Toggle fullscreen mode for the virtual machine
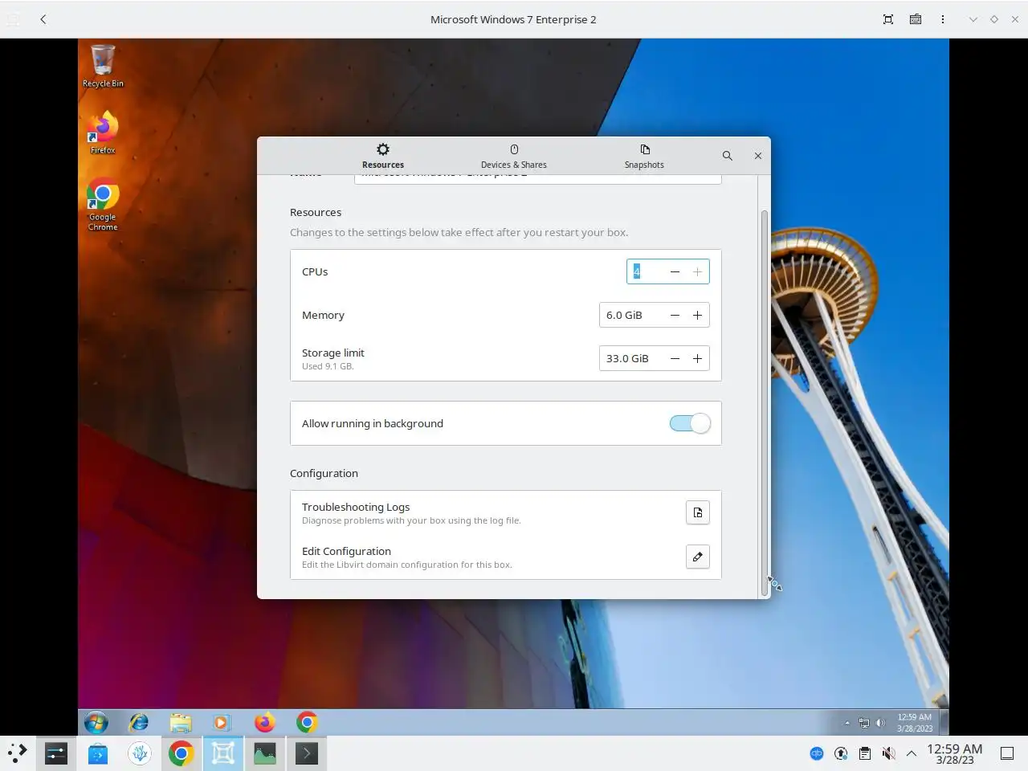Viewport: 1028px width, 771px height. tap(888, 19)
